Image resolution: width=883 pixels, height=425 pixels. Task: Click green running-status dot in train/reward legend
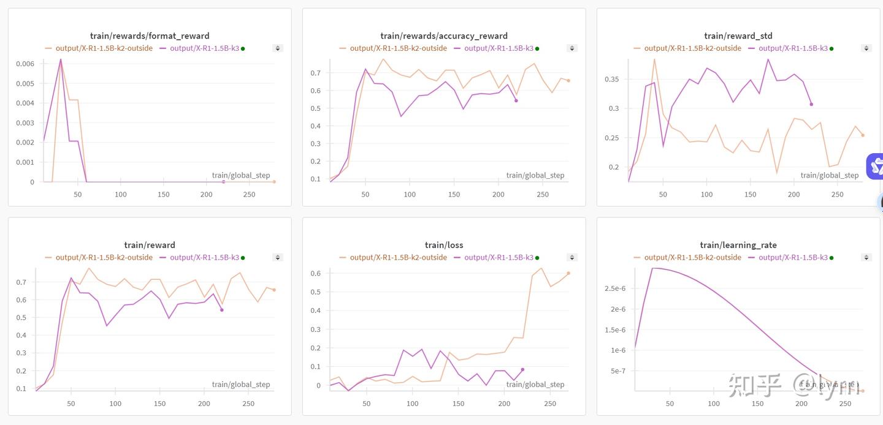pyautogui.click(x=243, y=258)
